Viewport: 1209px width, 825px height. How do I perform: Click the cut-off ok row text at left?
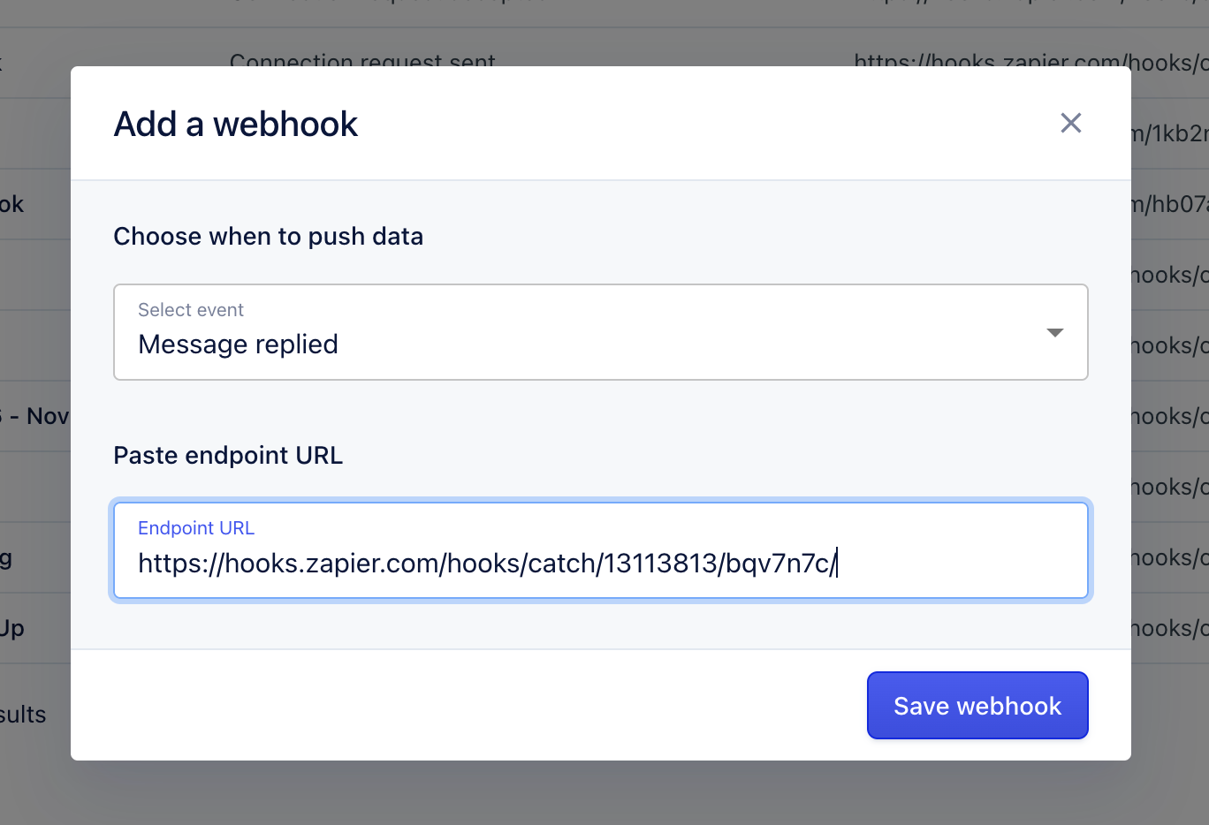[12, 204]
